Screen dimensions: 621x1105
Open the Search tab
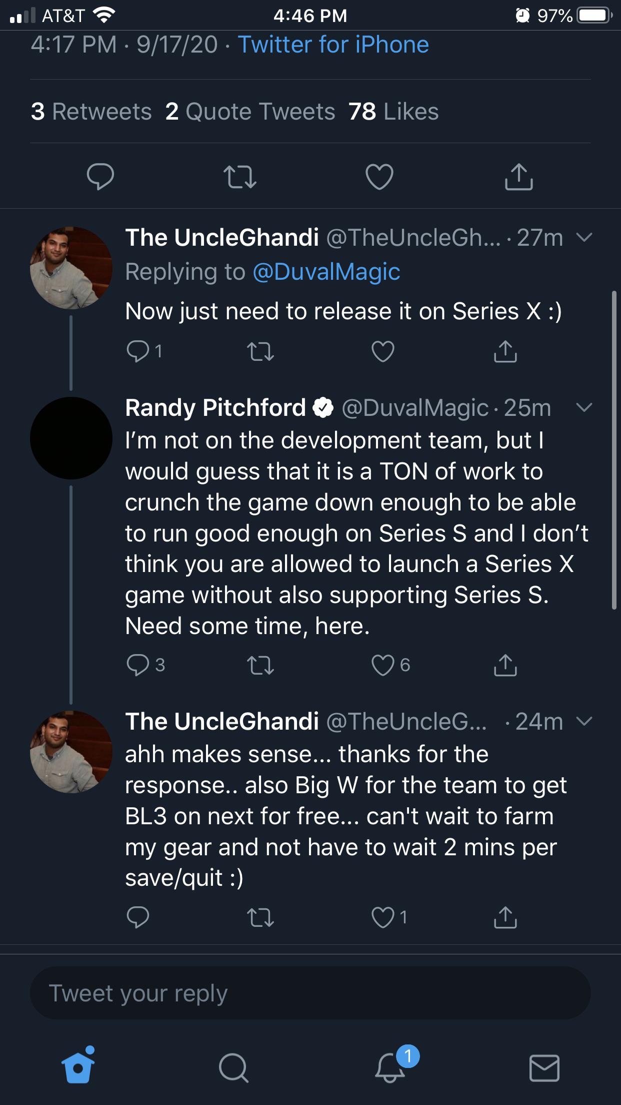click(233, 1068)
